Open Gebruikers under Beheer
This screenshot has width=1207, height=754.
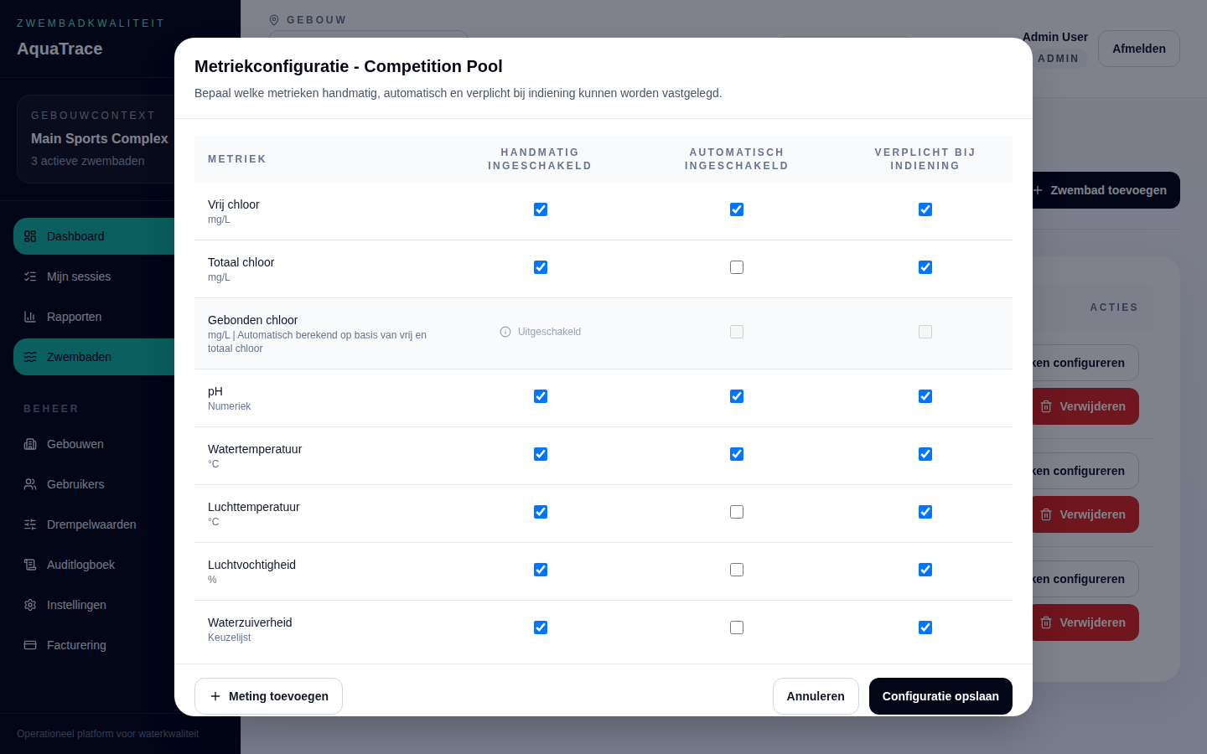click(x=94, y=484)
